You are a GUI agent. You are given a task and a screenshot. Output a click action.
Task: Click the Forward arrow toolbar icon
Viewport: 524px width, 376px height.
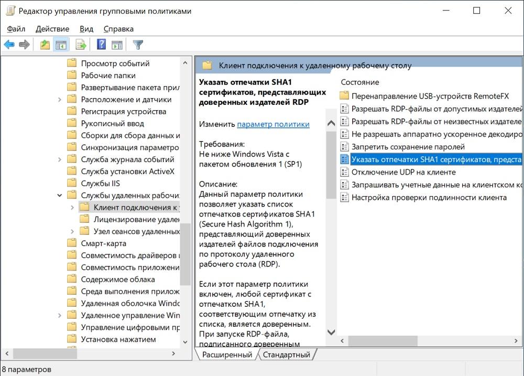point(24,45)
